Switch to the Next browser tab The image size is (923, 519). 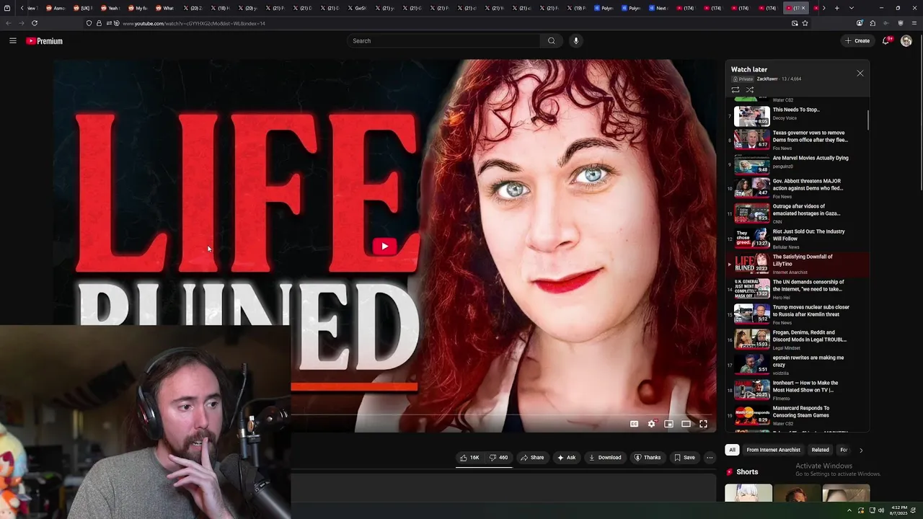point(659,8)
